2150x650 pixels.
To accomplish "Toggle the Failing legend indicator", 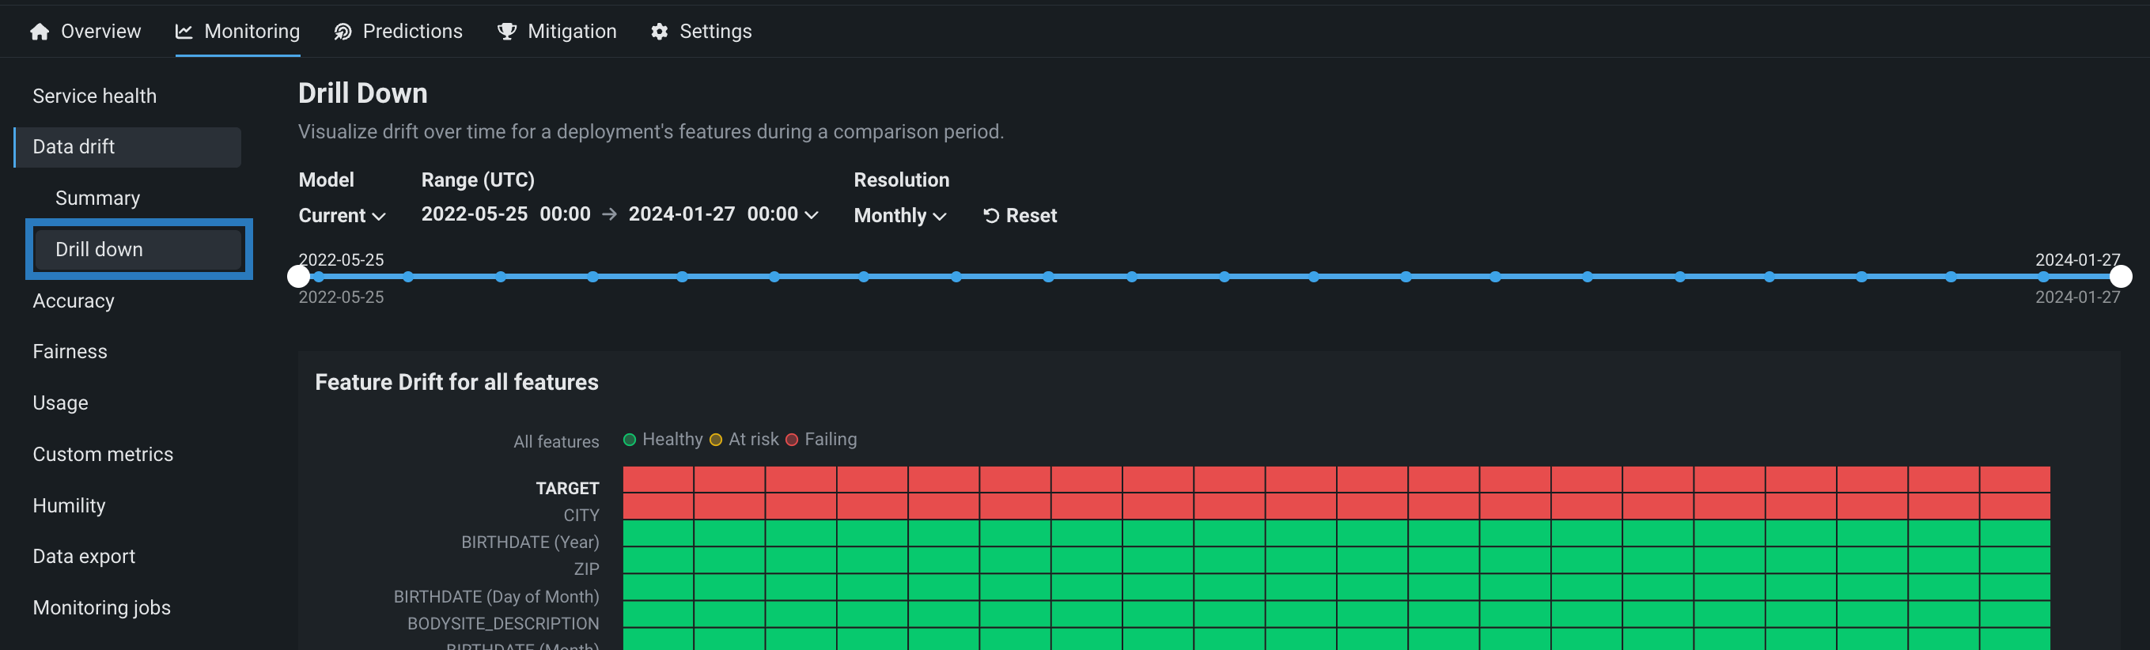I will click(x=791, y=440).
